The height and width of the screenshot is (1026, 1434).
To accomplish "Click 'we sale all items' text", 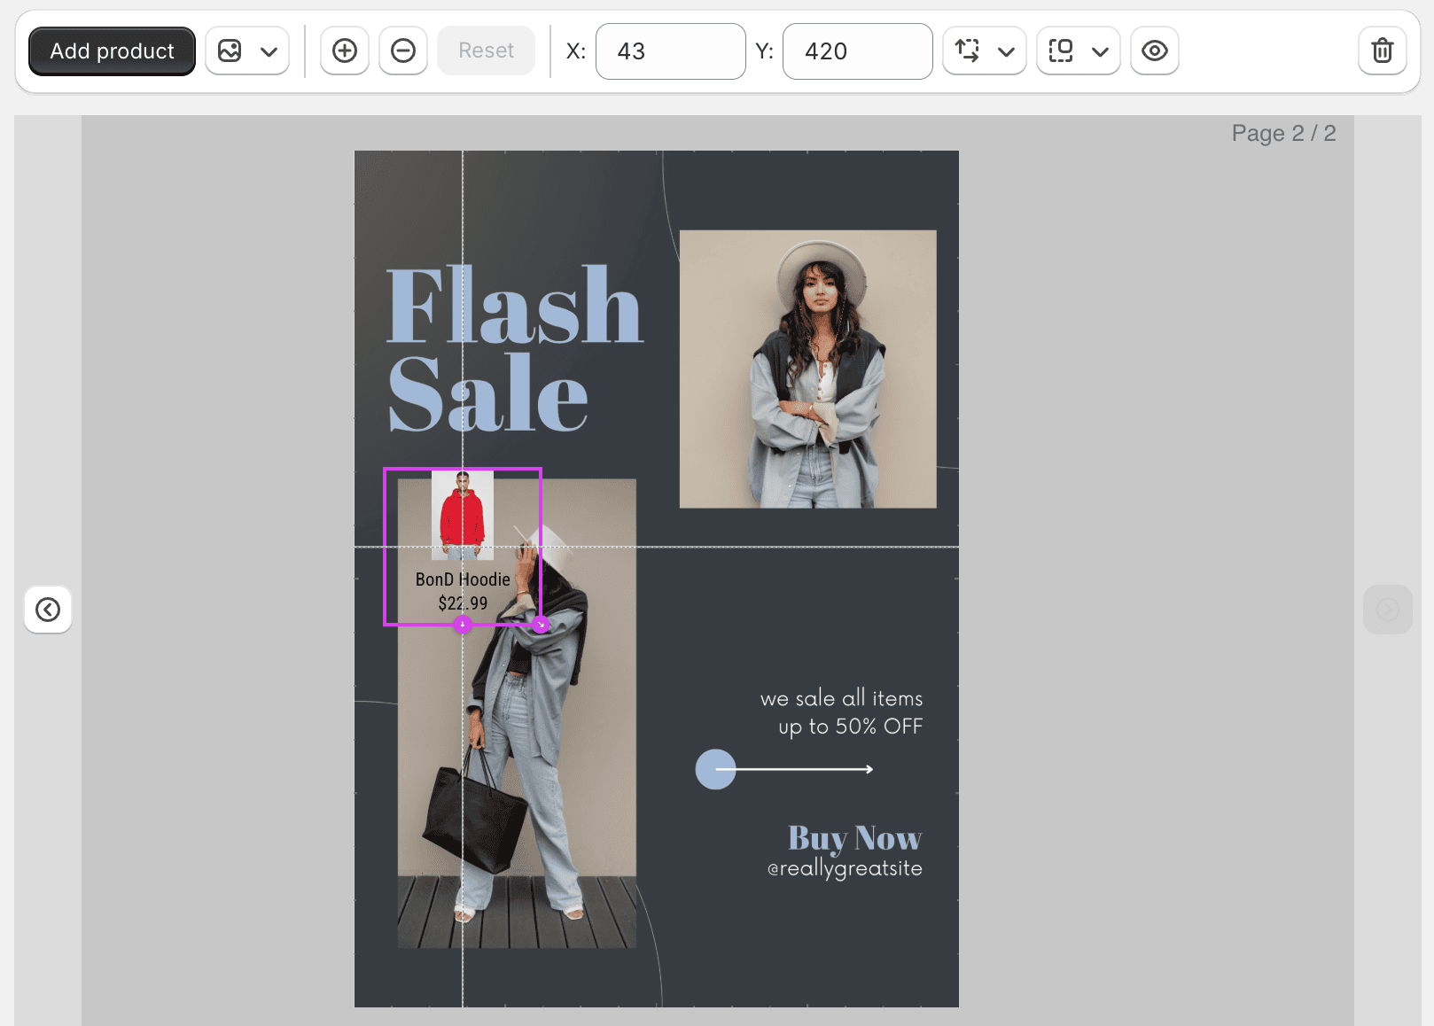I will point(841,698).
